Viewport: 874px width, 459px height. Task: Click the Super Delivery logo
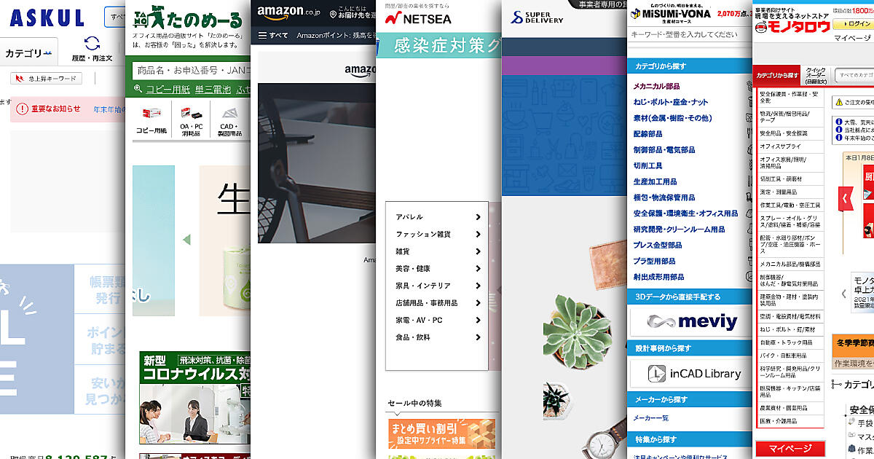(538, 17)
